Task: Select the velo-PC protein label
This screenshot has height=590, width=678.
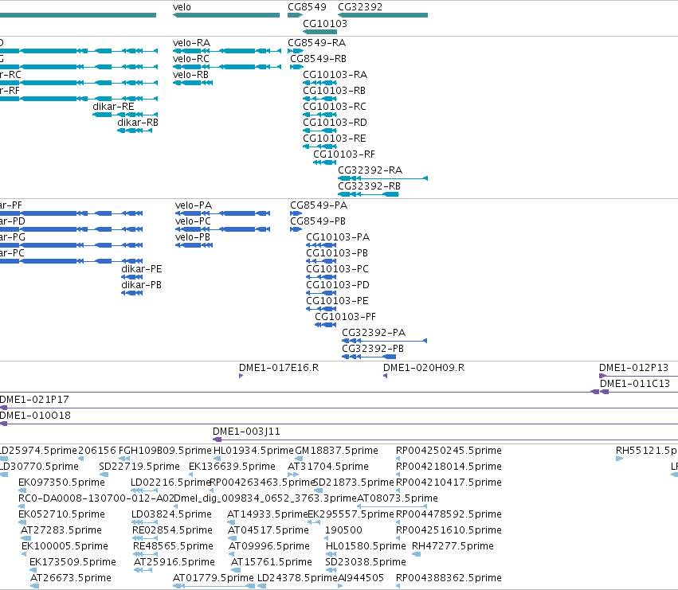Action: click(x=194, y=221)
